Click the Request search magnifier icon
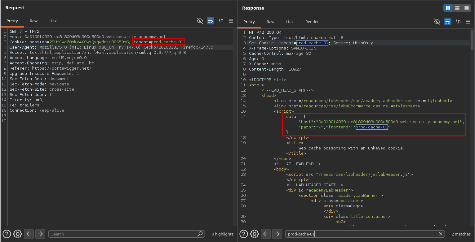Screen dimensions: 475x242 pyautogui.click(x=200, y=234)
